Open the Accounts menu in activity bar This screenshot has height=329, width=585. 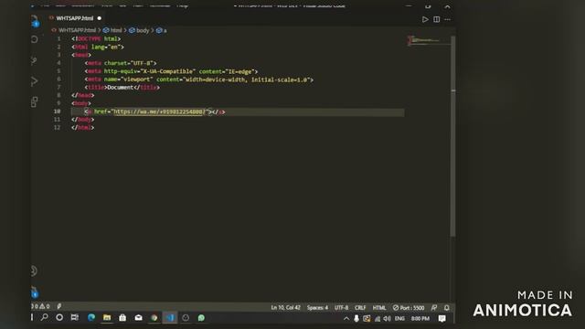point(34,271)
